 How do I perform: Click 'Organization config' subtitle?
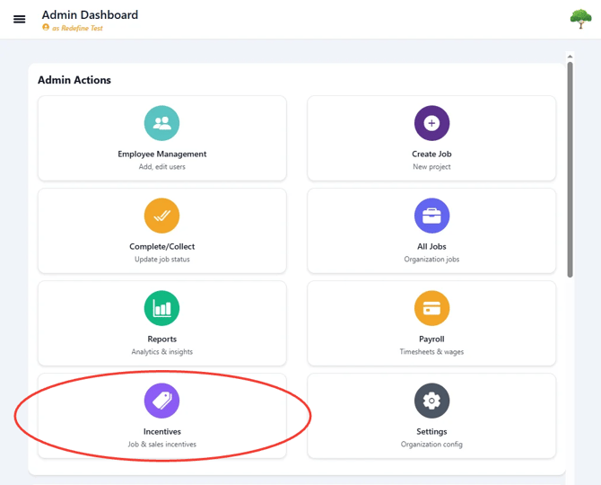point(431,444)
